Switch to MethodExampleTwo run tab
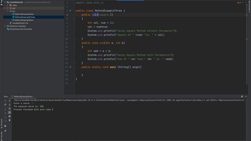The image size is (251, 141). point(23,96)
